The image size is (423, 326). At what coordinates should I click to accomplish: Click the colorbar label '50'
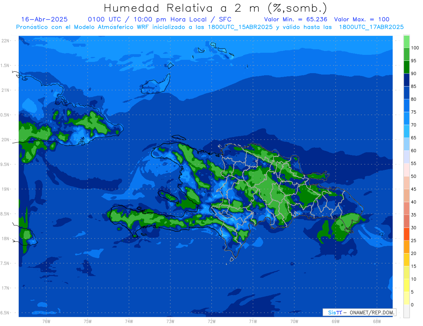[413, 176]
